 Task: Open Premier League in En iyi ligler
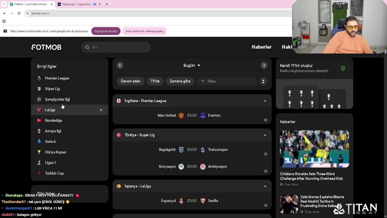click(x=70, y=78)
